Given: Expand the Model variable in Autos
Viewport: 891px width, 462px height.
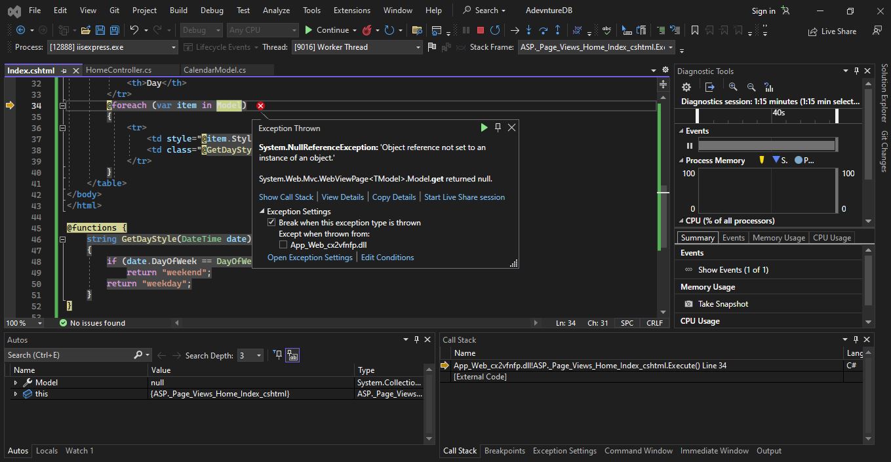Looking at the screenshot, I should pos(16,383).
